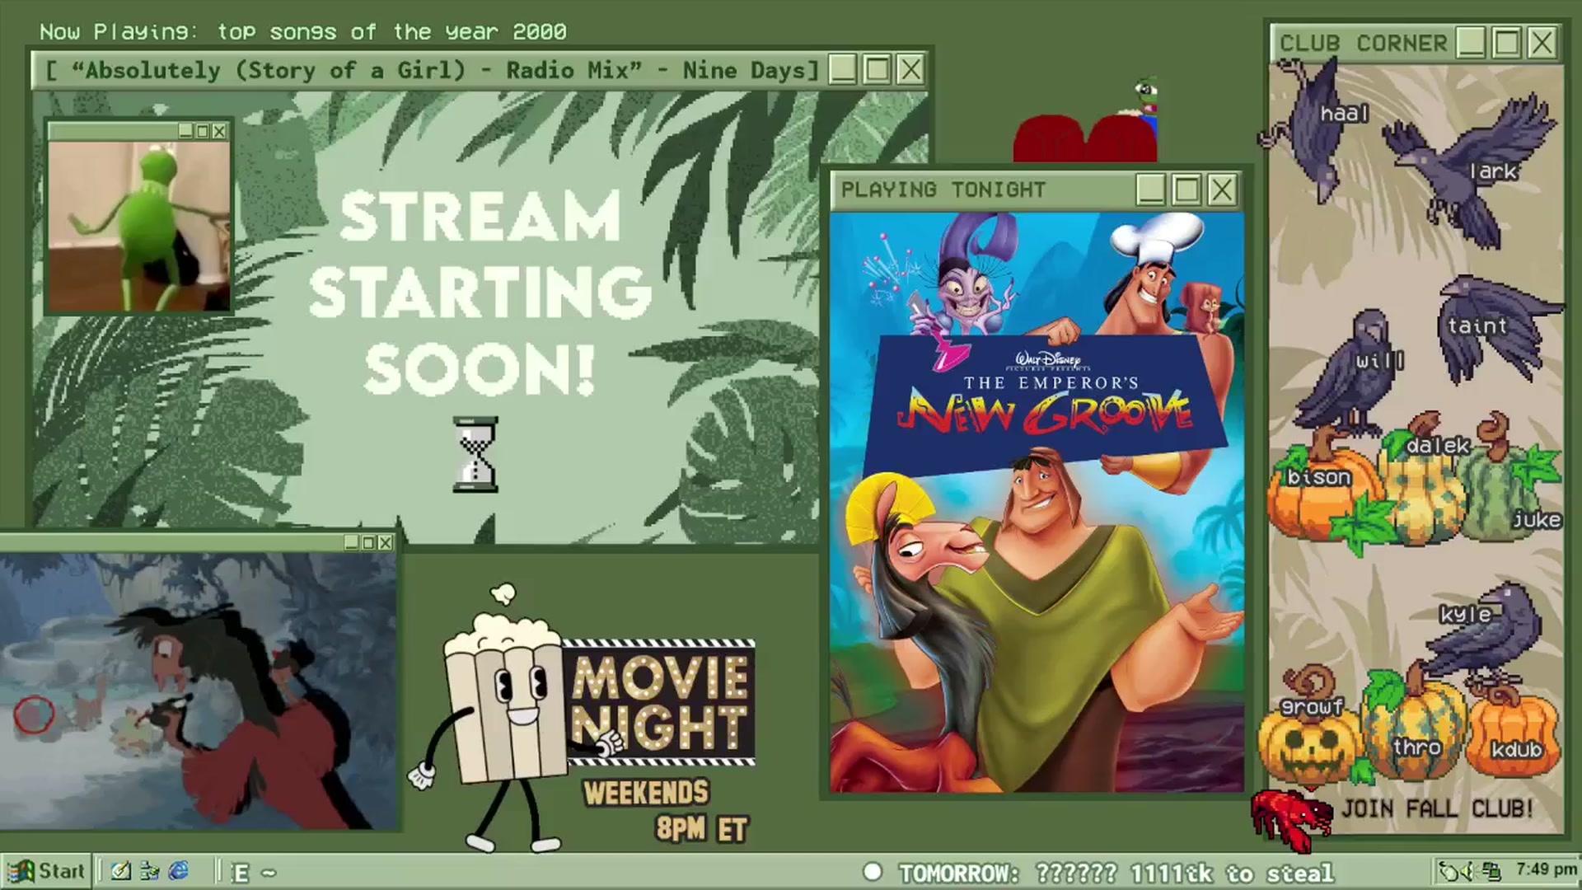Click the 7:49 pm taskbar clock

1546,869
